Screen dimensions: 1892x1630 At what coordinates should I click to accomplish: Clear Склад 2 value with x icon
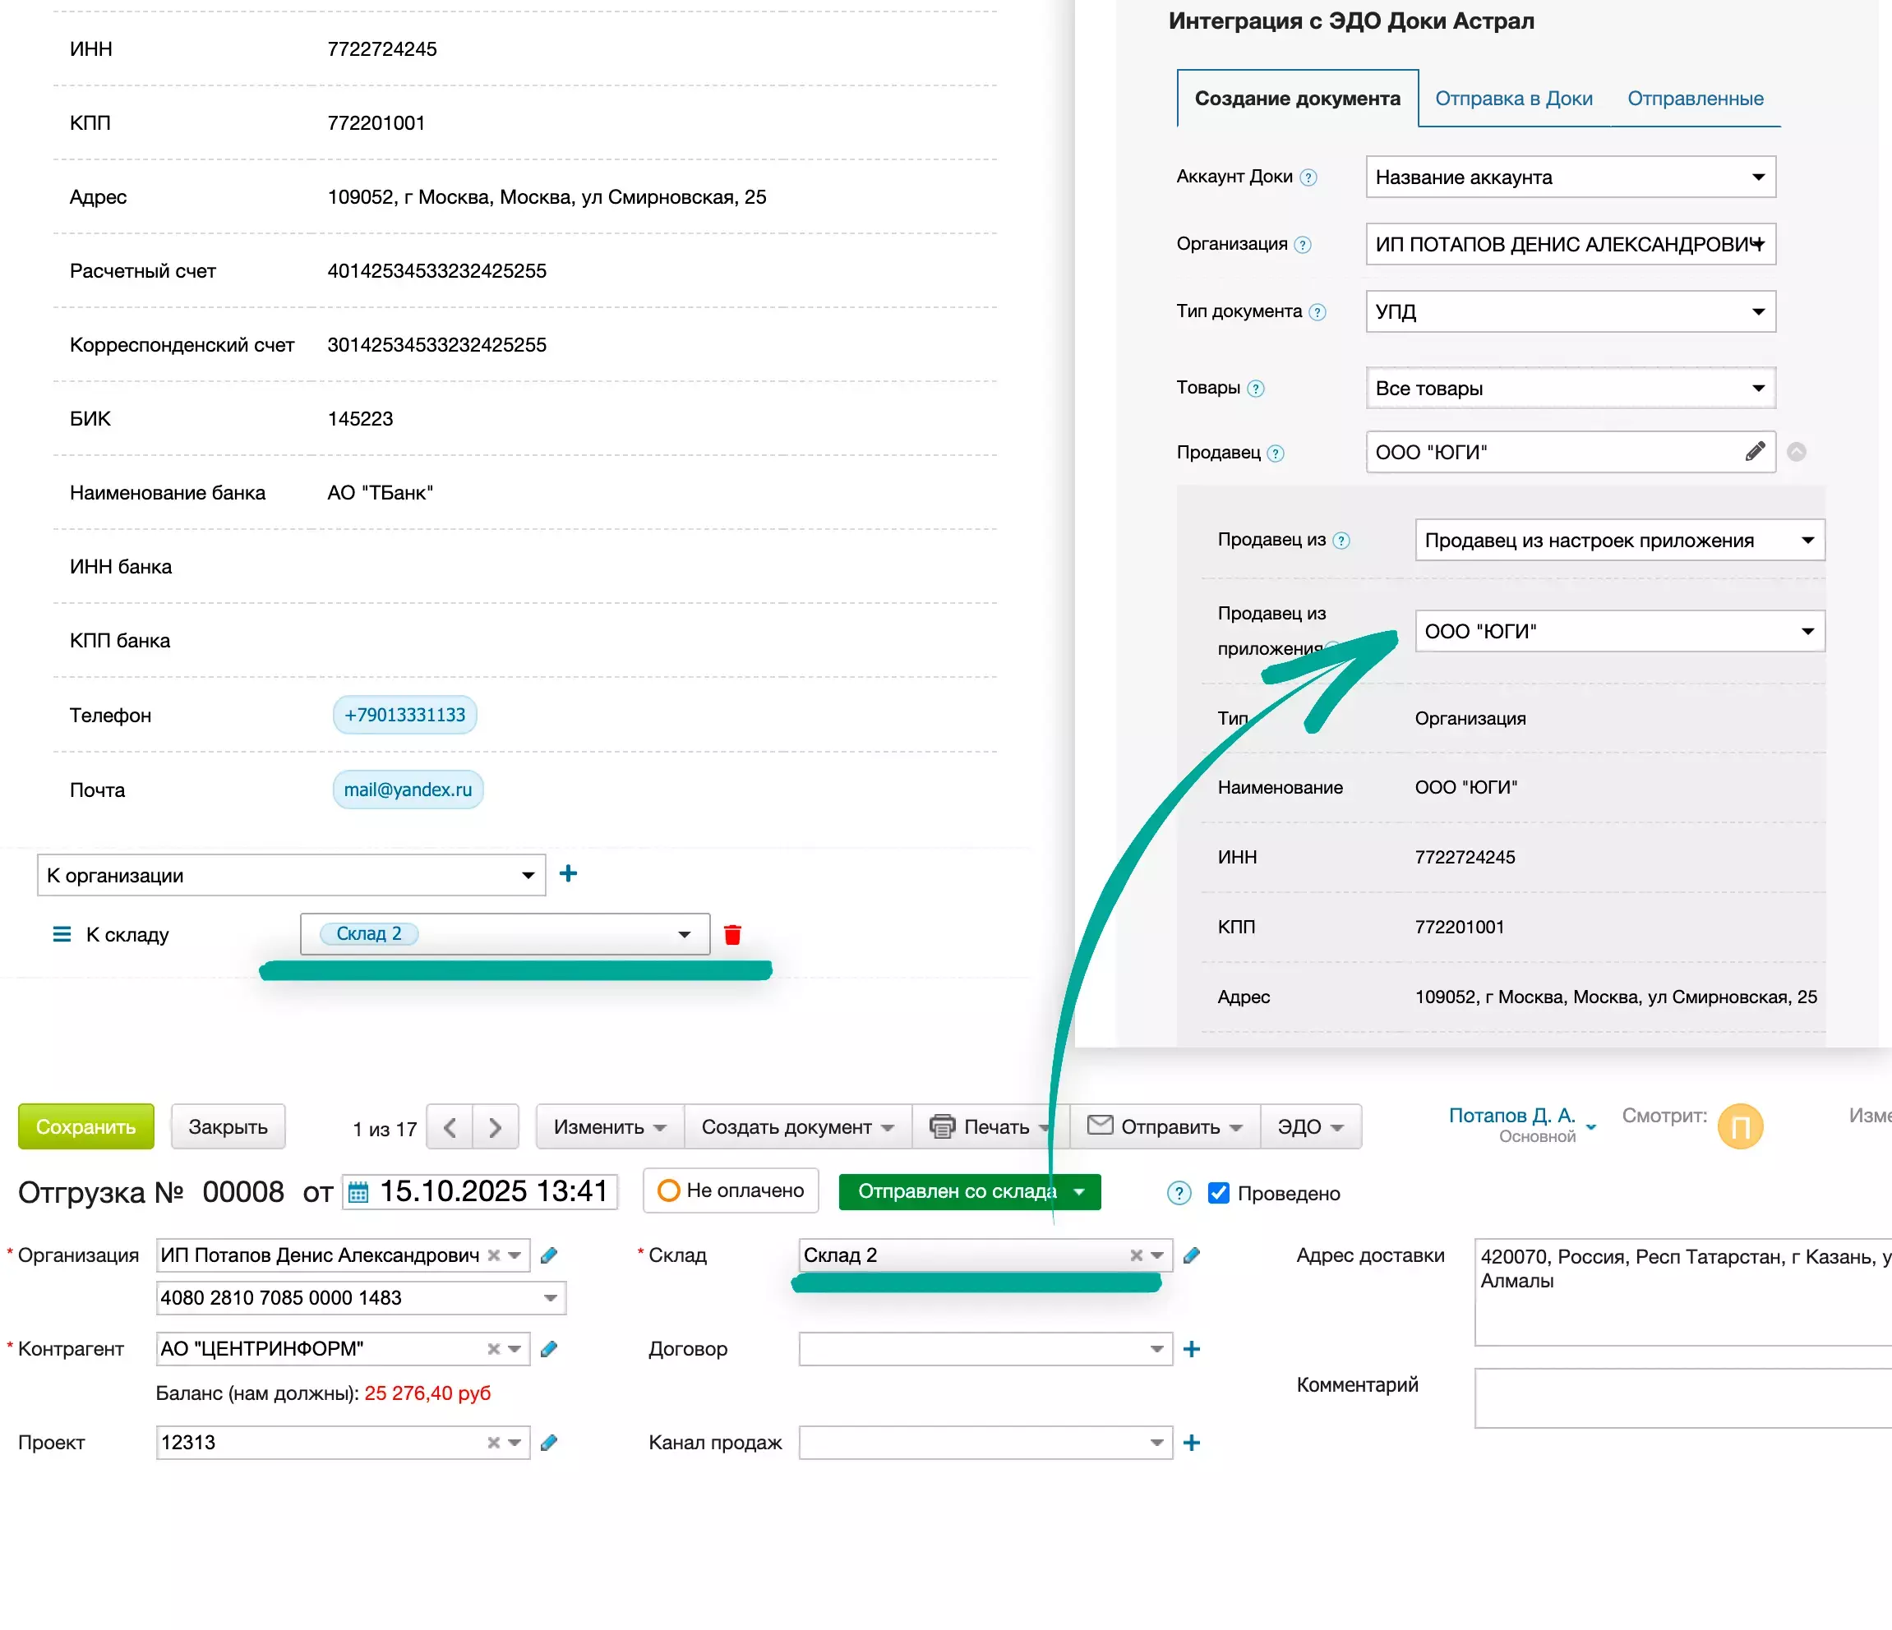coord(1136,1255)
